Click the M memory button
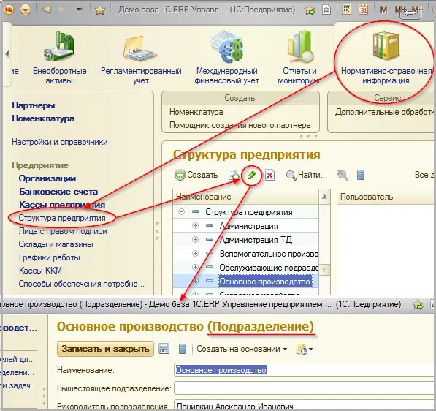Viewport: 436px width, 411px height. [383, 10]
